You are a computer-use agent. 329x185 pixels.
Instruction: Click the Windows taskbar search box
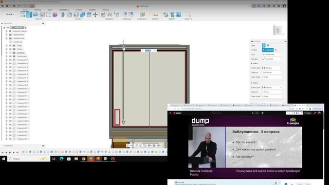click(29, 159)
